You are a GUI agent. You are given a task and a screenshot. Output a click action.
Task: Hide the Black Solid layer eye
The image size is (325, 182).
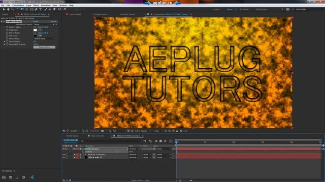[x=63, y=157]
